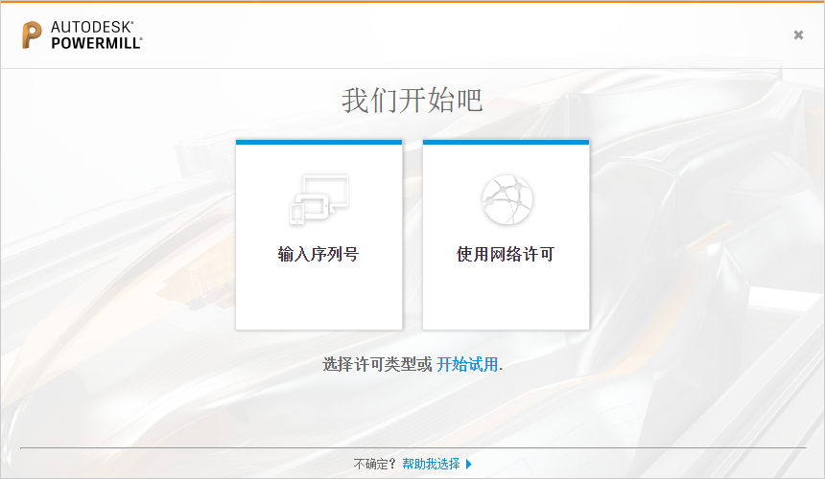Image resolution: width=825 pixels, height=479 pixels.
Task: Click the 不确定? text
Action: pyautogui.click(x=374, y=464)
